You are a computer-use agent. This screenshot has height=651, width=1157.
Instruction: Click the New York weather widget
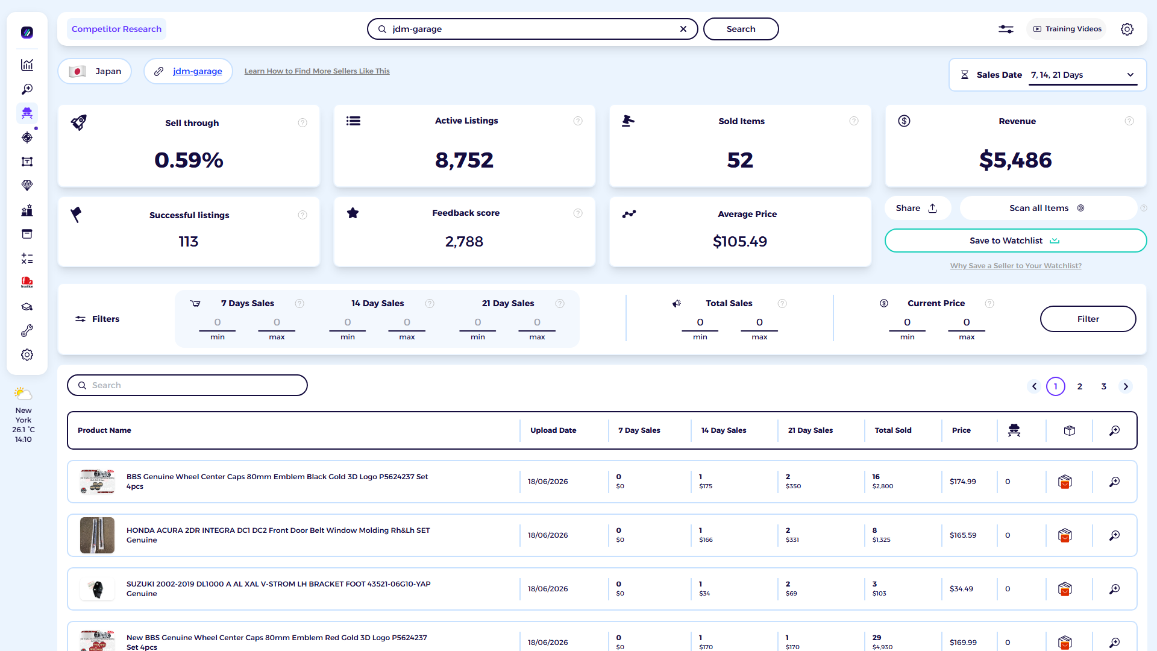pyautogui.click(x=24, y=415)
